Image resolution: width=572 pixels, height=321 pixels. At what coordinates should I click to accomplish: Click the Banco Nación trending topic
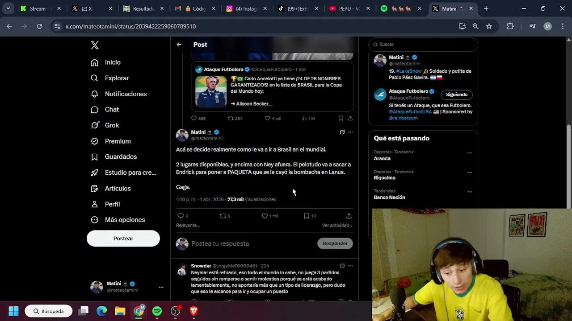390,198
